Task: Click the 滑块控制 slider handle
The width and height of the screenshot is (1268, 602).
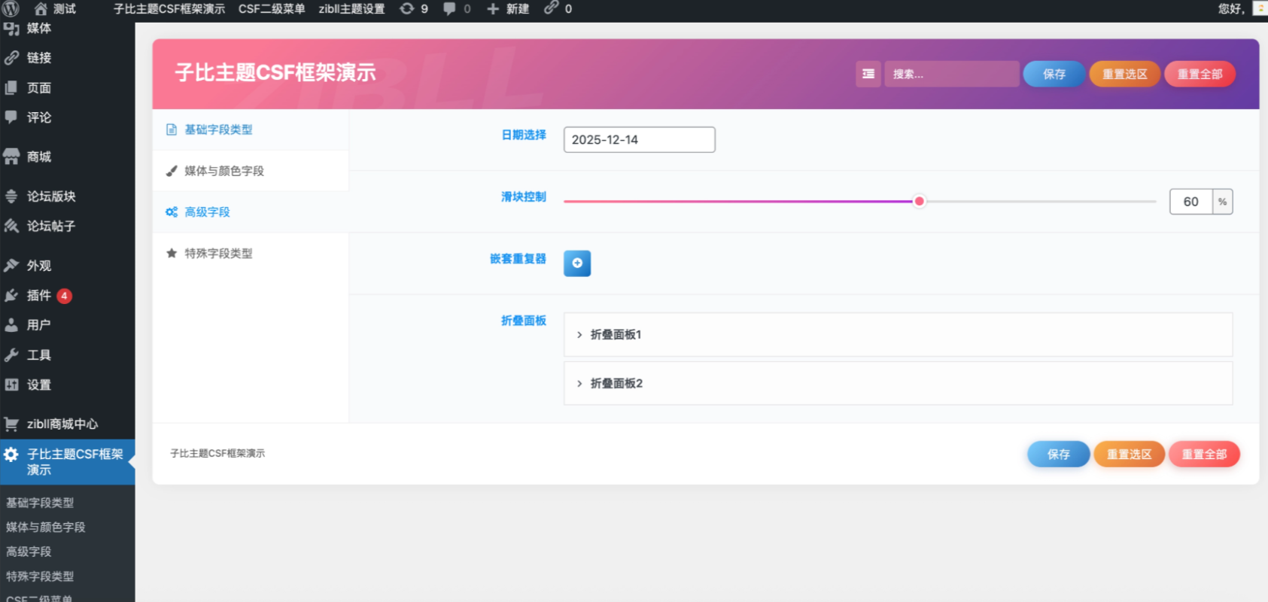Action: 919,202
